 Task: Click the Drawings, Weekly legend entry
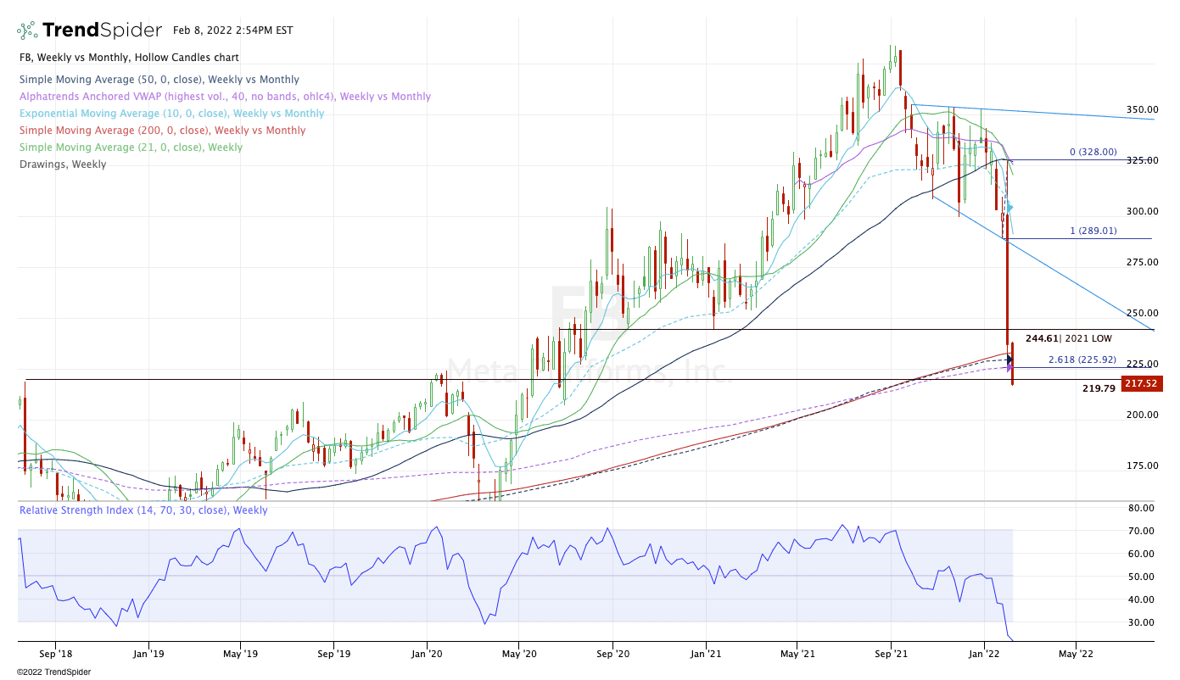pyautogui.click(x=63, y=164)
